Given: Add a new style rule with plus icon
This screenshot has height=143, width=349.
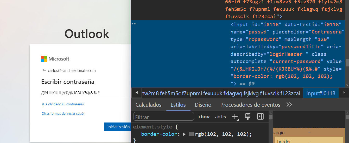Looking at the screenshot, I should click(235, 117).
